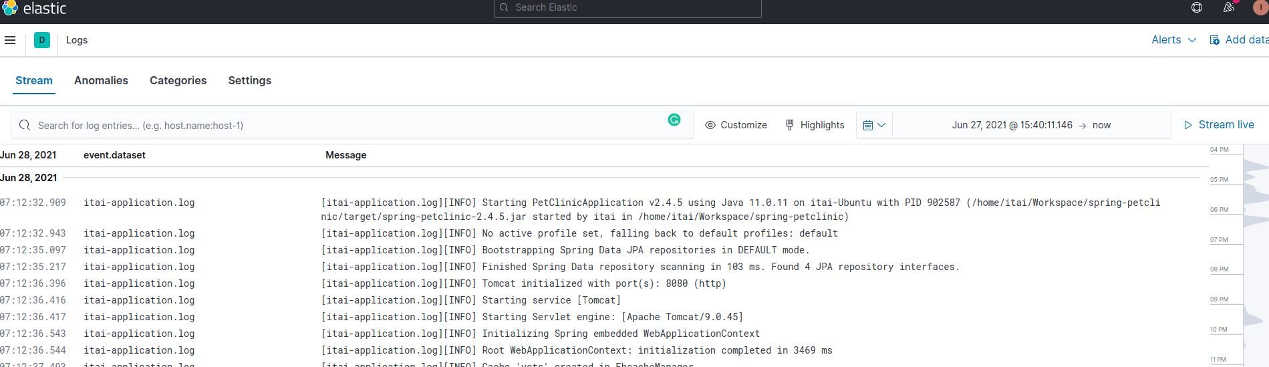Click the Add data icon

click(x=1215, y=40)
